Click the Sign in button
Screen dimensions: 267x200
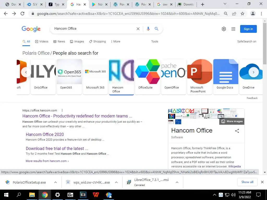(x=248, y=29)
